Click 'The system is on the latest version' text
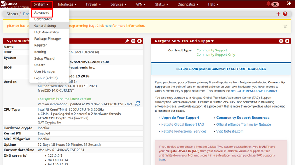The width and height of the screenshot is (295, 165). [65, 99]
